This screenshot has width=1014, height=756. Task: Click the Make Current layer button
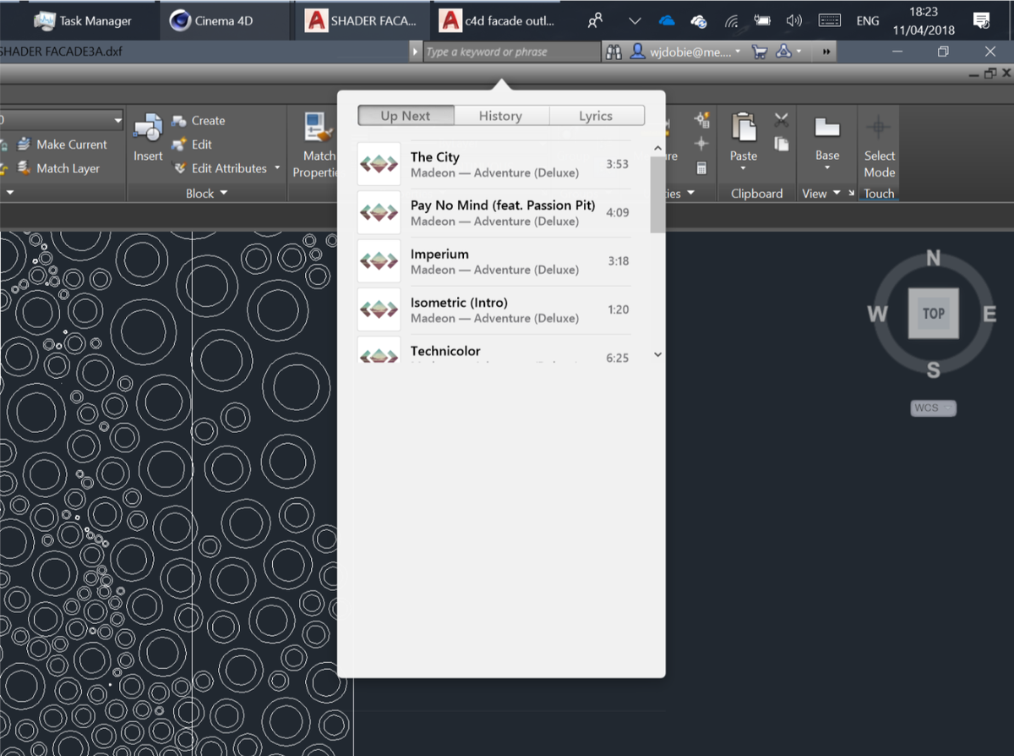click(x=63, y=145)
